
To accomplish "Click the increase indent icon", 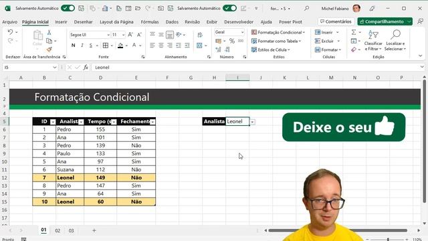I will pos(187,46).
